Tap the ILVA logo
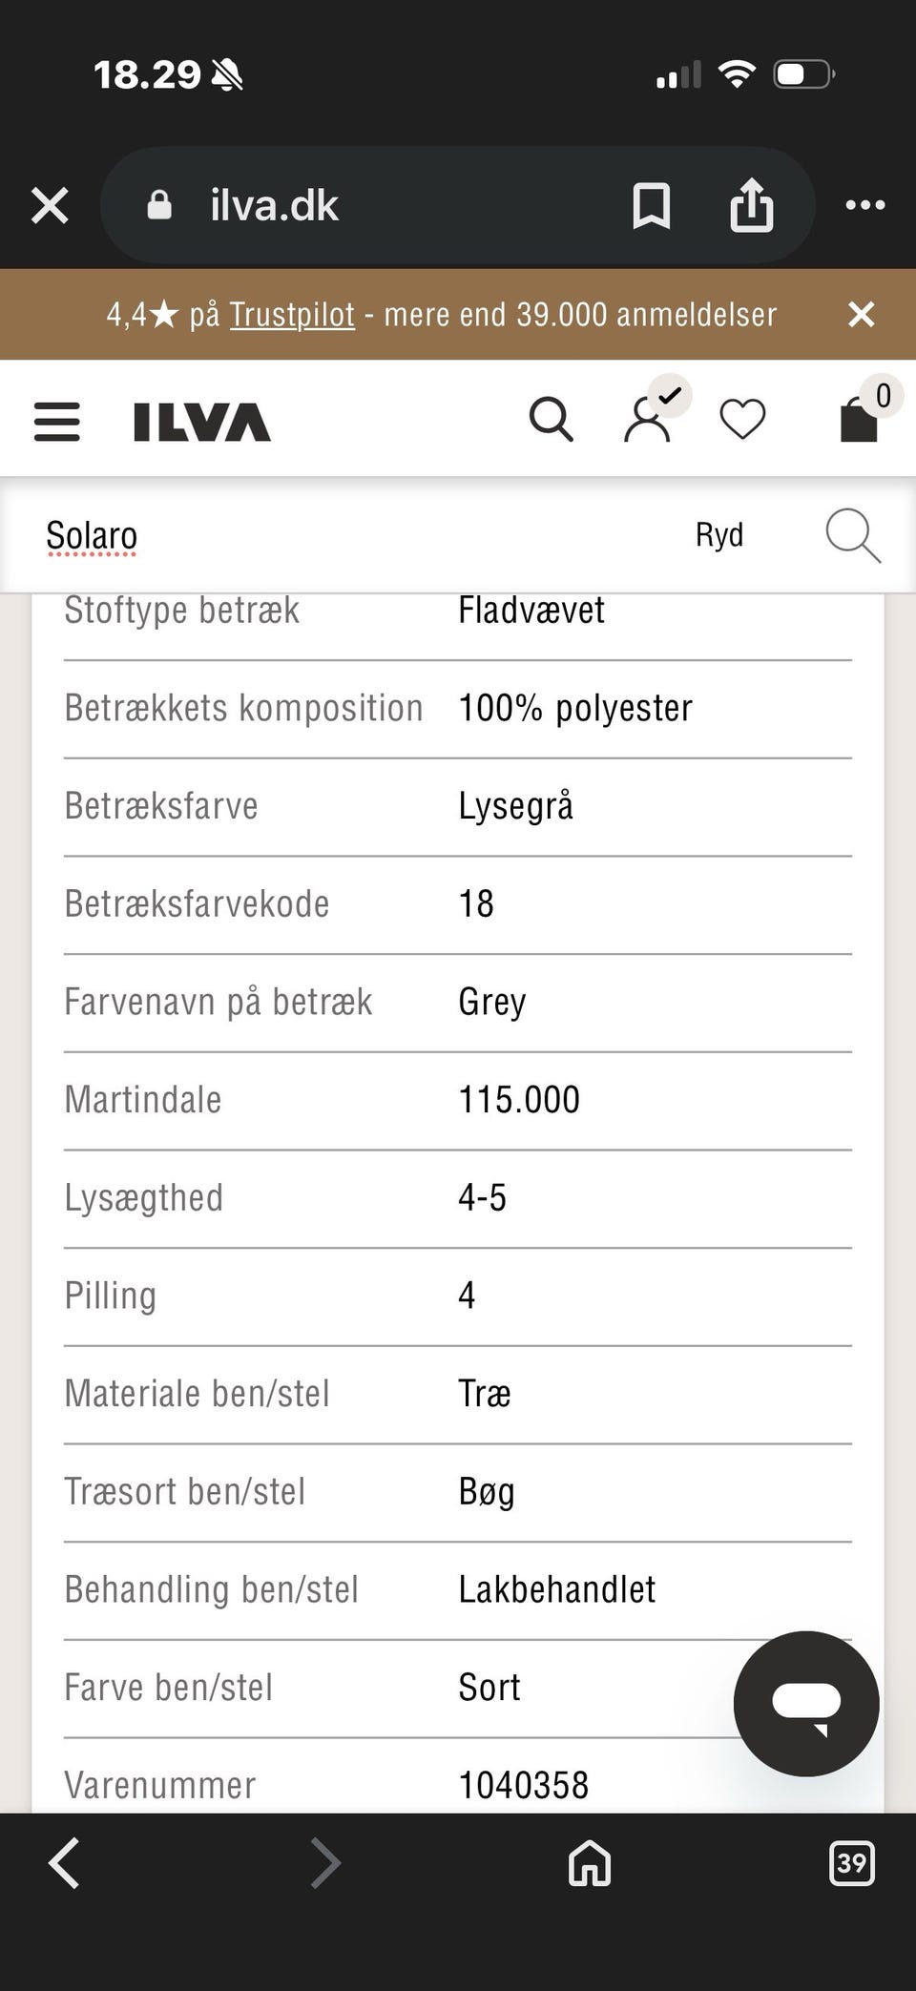This screenshot has height=1991, width=916. click(x=201, y=422)
